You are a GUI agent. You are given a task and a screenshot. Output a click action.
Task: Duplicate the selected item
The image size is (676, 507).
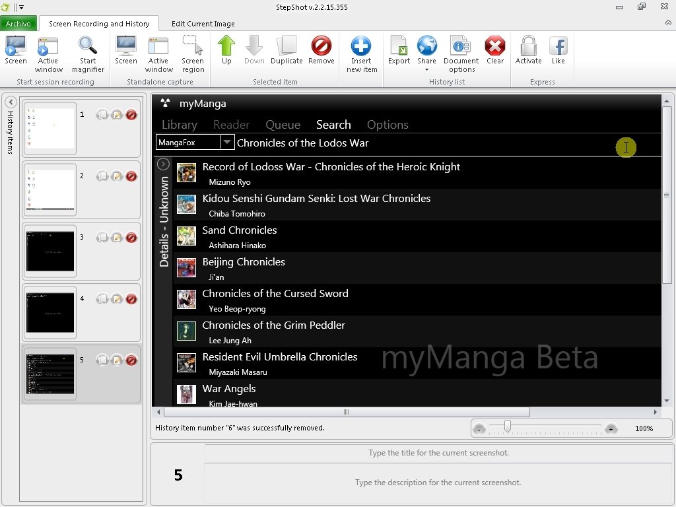(287, 50)
